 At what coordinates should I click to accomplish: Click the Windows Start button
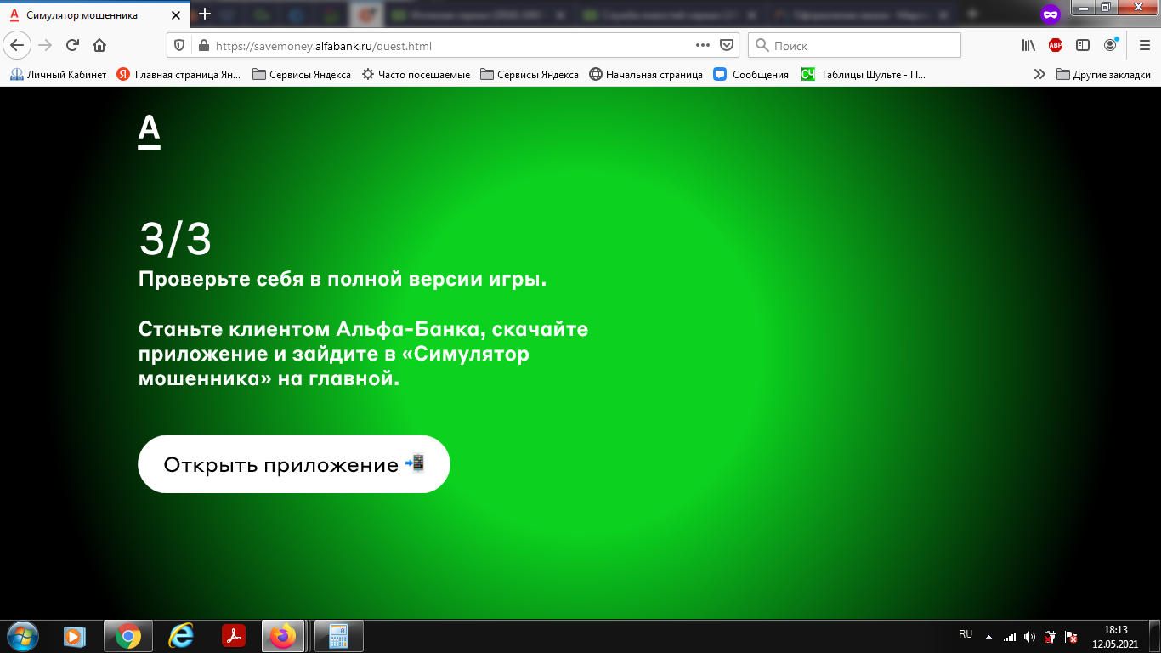(22, 636)
